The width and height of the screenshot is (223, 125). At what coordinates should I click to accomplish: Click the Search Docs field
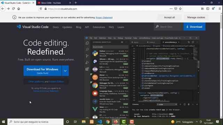[x=169, y=27]
